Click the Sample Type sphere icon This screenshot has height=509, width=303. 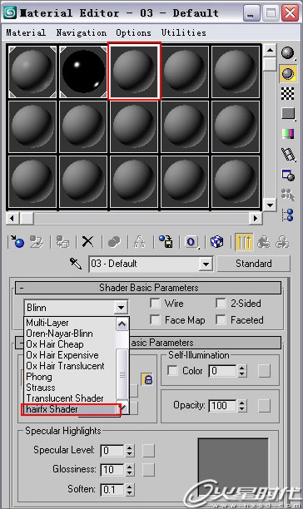288,53
